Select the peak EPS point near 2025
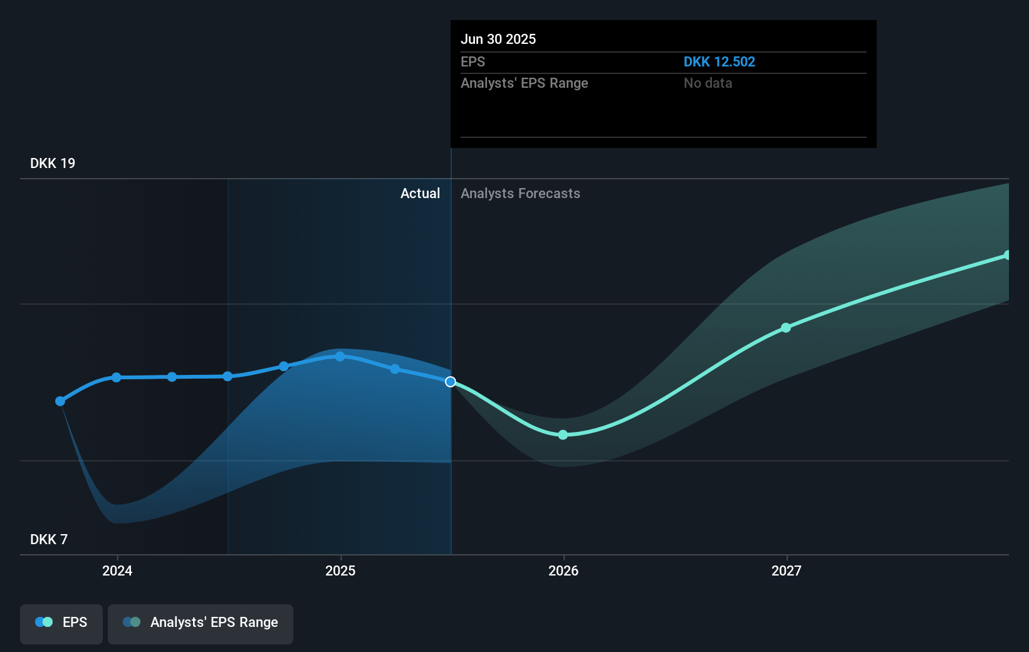Screen dimensions: 1029x652 [x=339, y=357]
